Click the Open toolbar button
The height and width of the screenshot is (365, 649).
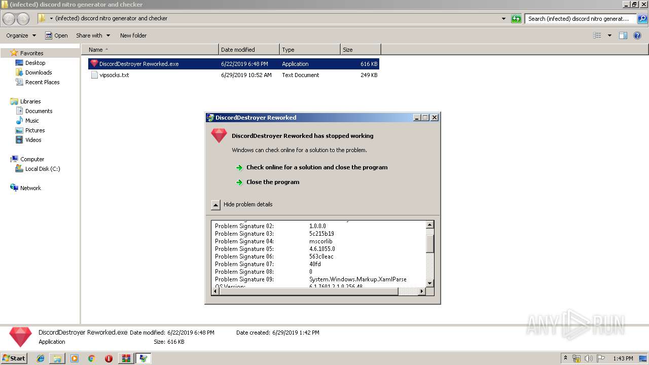pyautogui.click(x=56, y=35)
